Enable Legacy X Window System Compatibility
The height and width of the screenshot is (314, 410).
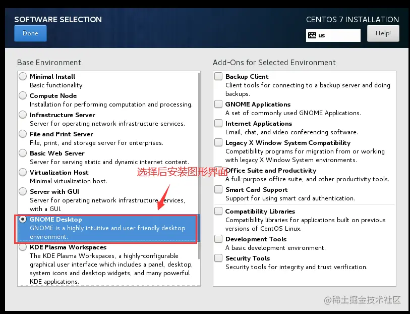[218, 142]
